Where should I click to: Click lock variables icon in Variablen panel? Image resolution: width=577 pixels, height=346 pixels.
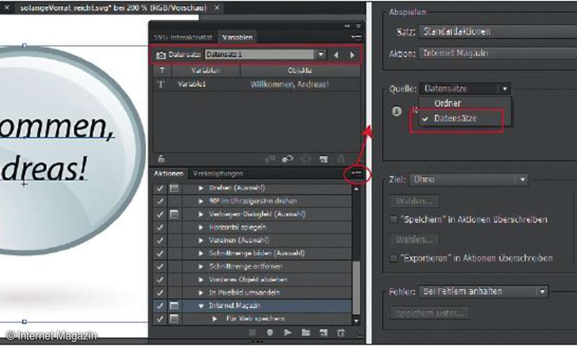tap(161, 159)
